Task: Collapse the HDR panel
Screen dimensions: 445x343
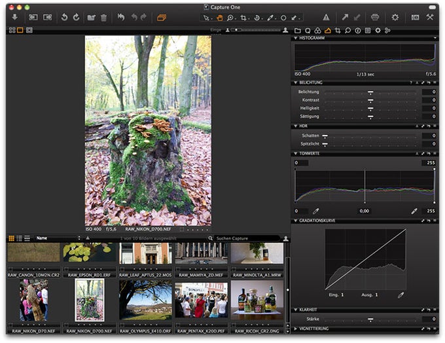Action: 295,126
